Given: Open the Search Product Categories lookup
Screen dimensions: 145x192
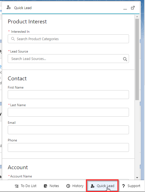Looking at the screenshot, I should [68, 39].
